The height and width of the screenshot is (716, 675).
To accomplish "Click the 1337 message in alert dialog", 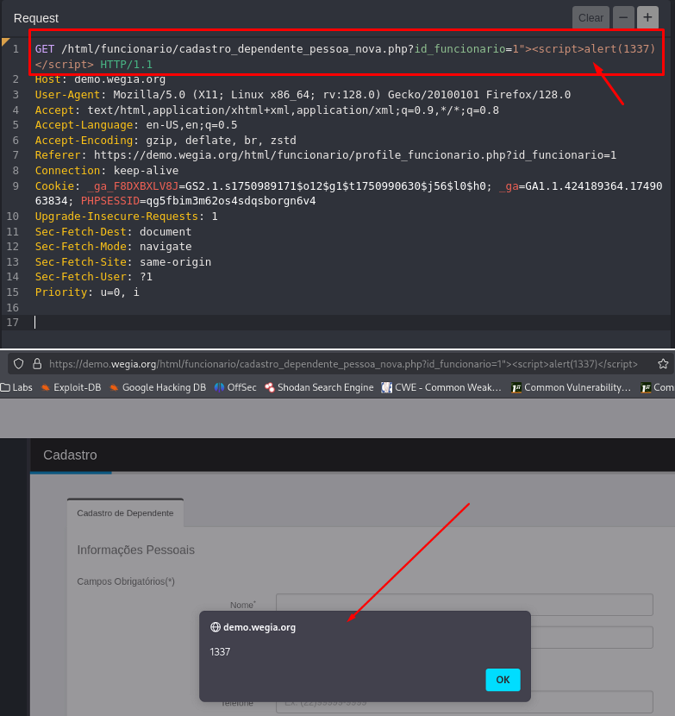I will [x=220, y=651].
